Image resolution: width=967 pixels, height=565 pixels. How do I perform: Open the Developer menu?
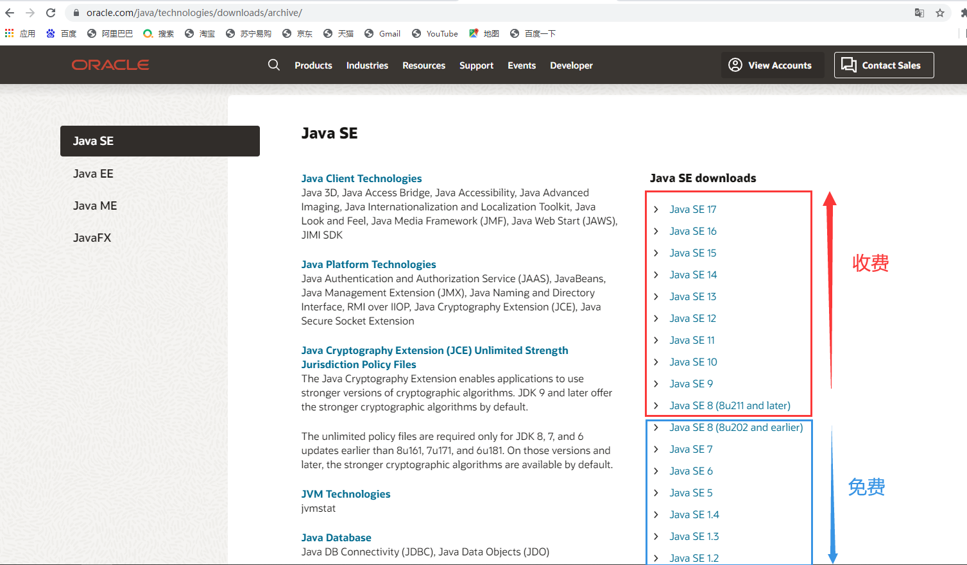(571, 65)
